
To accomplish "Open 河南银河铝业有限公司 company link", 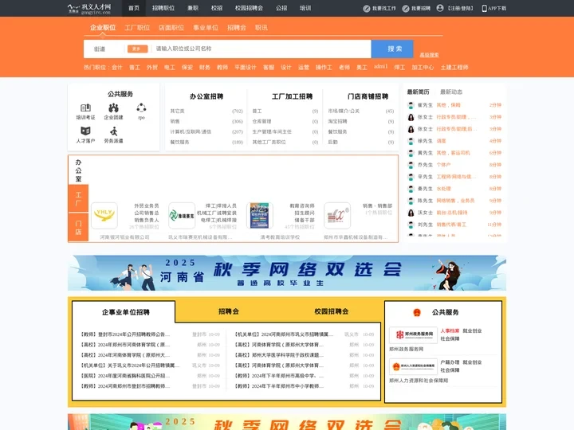I will click(x=125, y=237).
